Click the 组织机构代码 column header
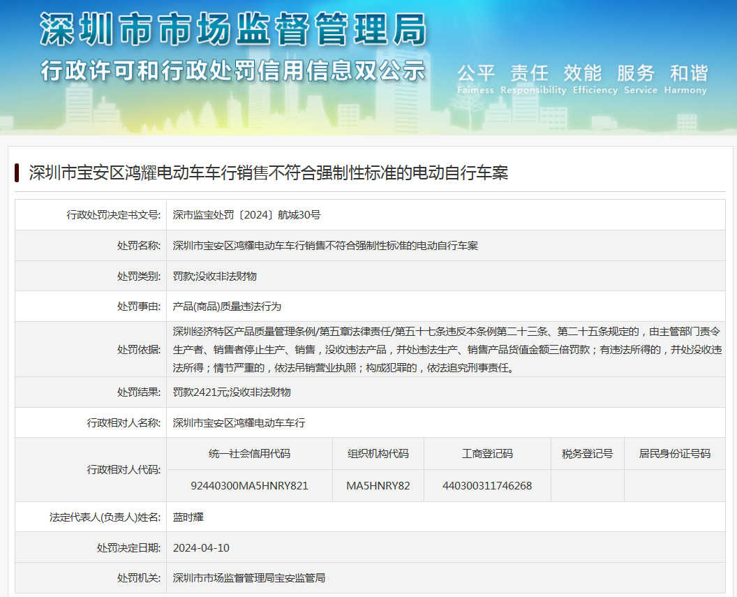Image resolution: width=737 pixels, height=597 pixels. pos(378,454)
